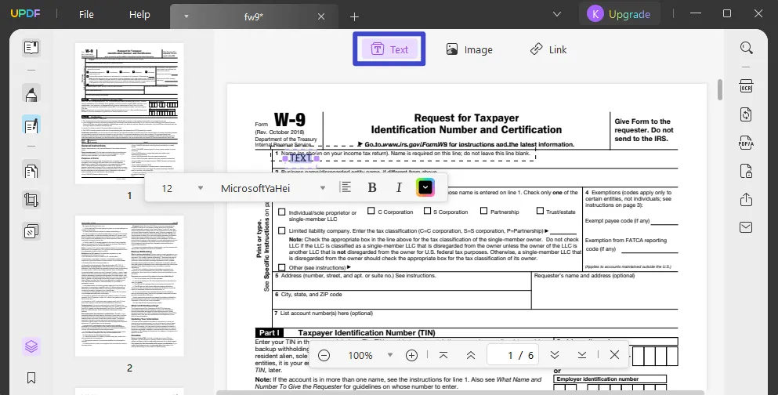Open the Protect PDF lock icon
778x395 pixels.
[746, 171]
